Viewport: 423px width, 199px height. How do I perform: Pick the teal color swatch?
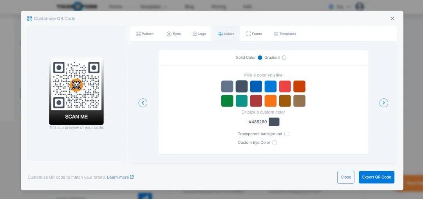[241, 101]
